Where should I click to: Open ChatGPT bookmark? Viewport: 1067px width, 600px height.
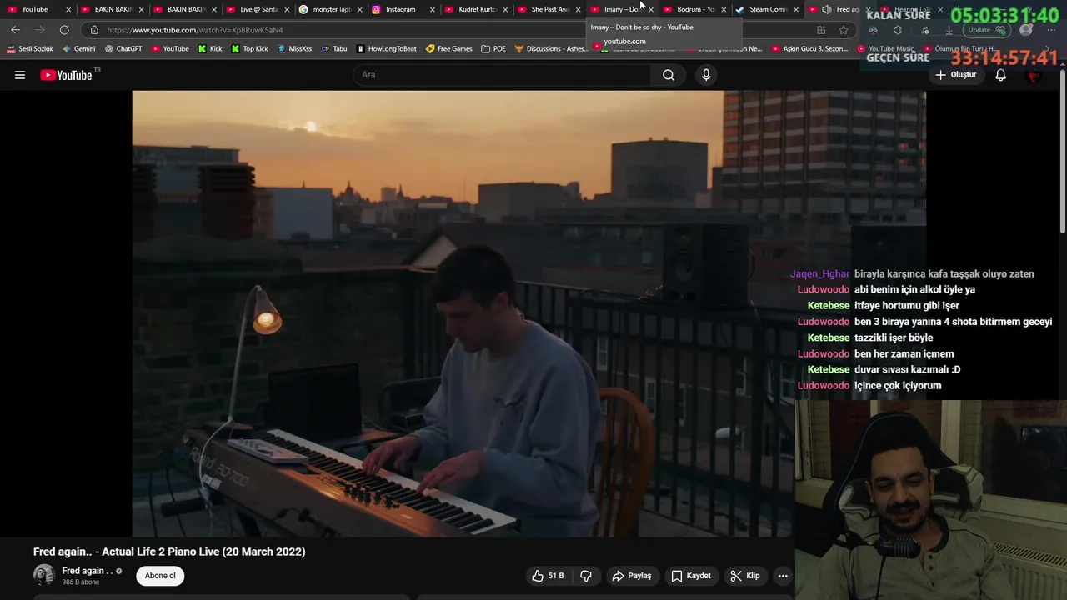(123, 48)
